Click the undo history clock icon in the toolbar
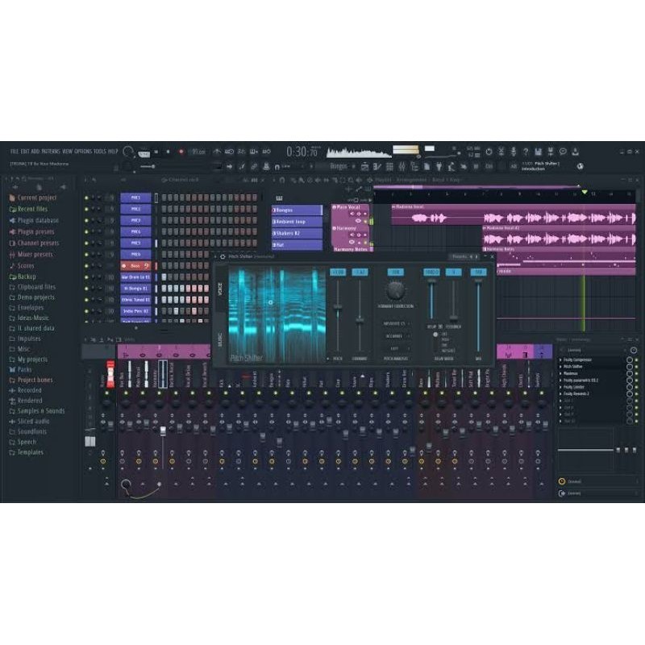Screen dimensions: 645x645 (x=489, y=152)
